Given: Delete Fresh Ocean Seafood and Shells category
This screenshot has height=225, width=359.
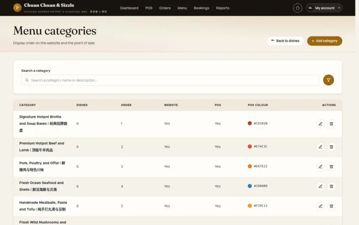Looking at the screenshot, I should 331,186.
